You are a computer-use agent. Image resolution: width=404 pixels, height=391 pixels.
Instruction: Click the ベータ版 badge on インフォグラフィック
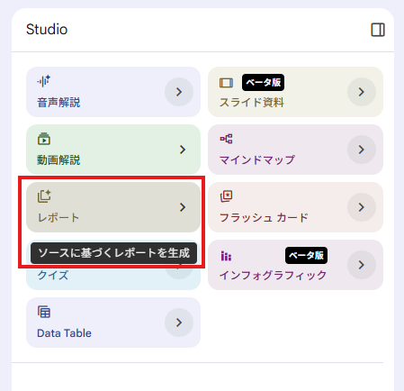coord(306,255)
